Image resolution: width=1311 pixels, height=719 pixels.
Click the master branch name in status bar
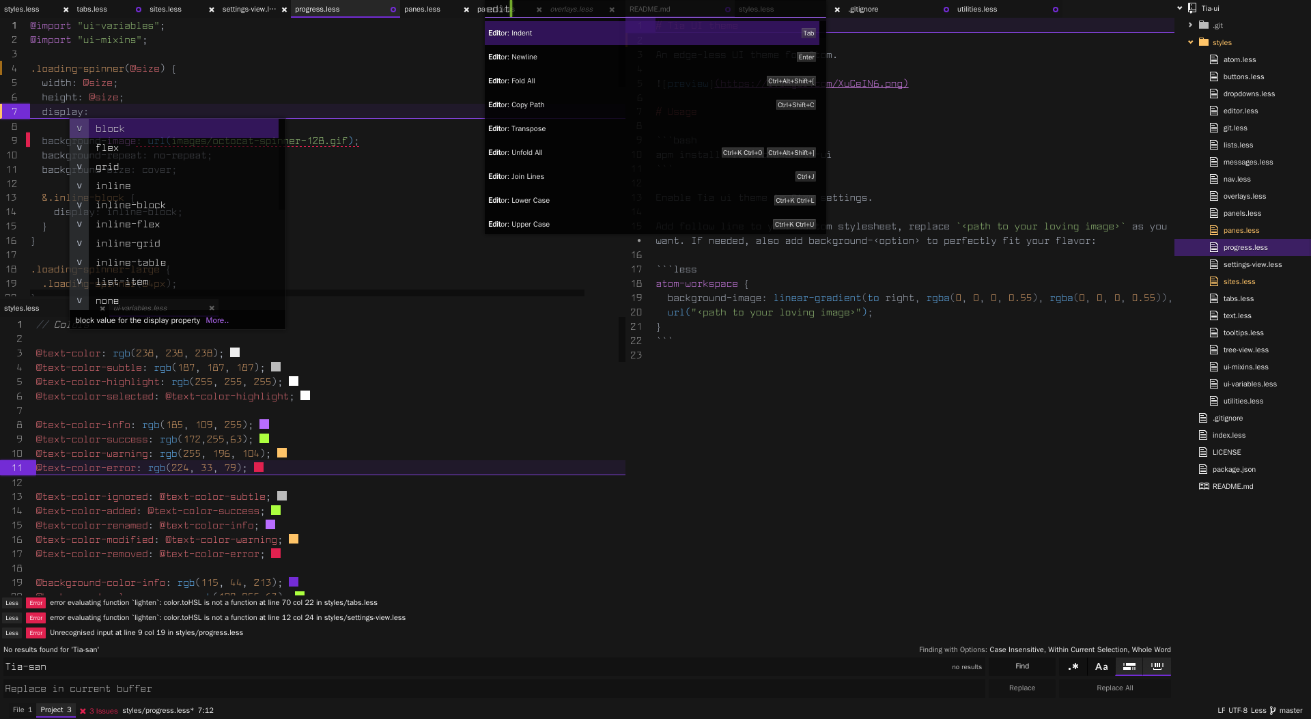(x=1291, y=710)
